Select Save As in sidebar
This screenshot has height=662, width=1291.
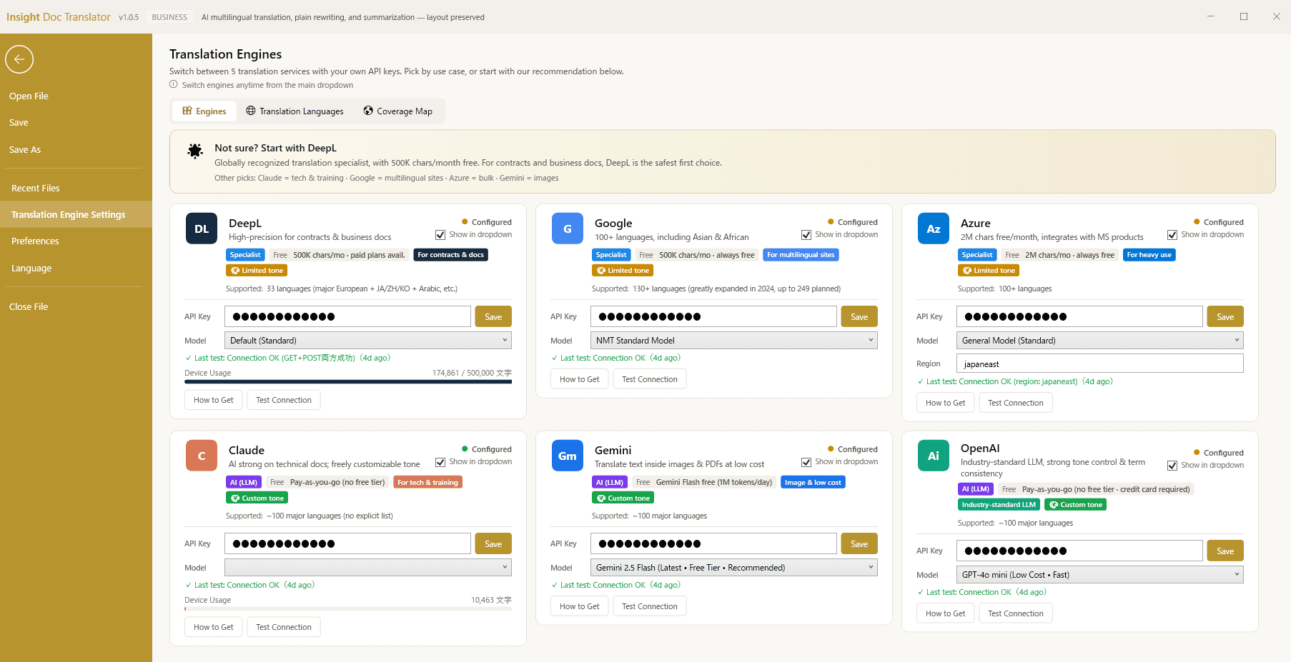tap(76, 149)
